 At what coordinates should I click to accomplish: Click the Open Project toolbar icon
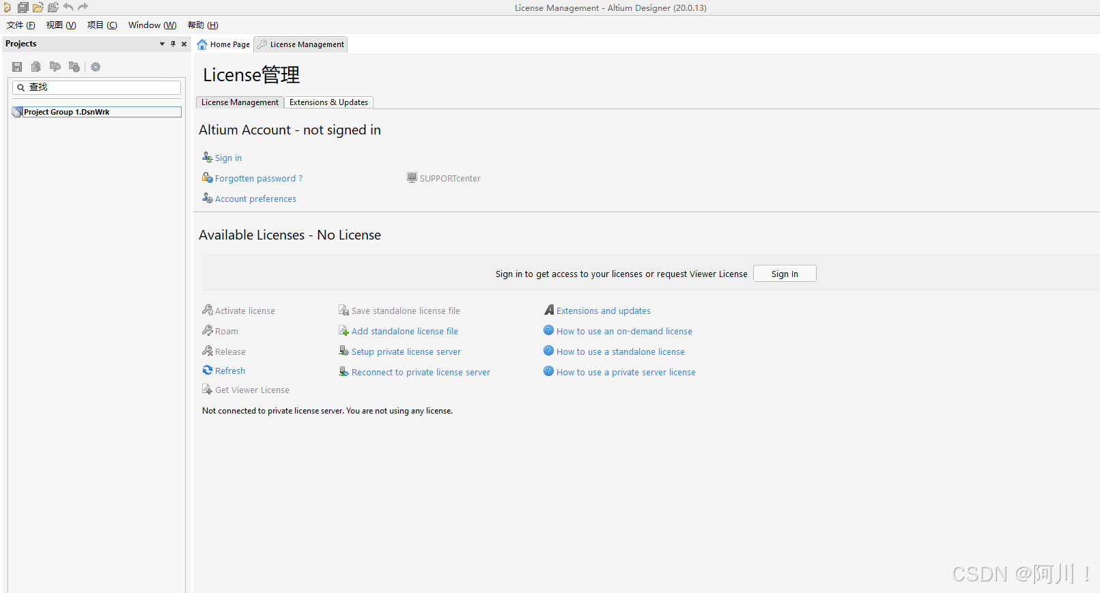click(53, 8)
